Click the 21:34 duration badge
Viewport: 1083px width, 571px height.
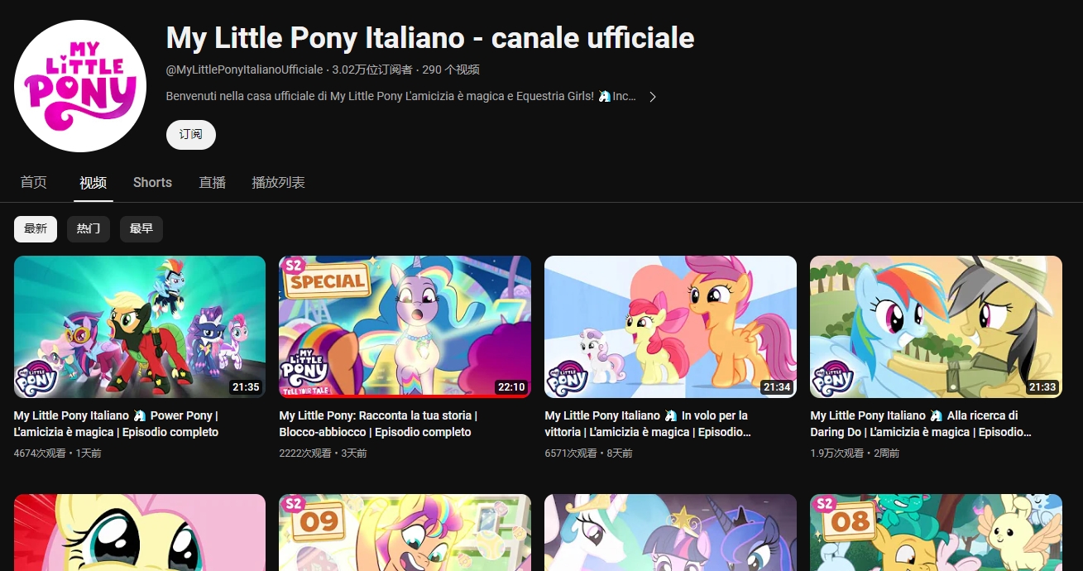[x=777, y=387]
